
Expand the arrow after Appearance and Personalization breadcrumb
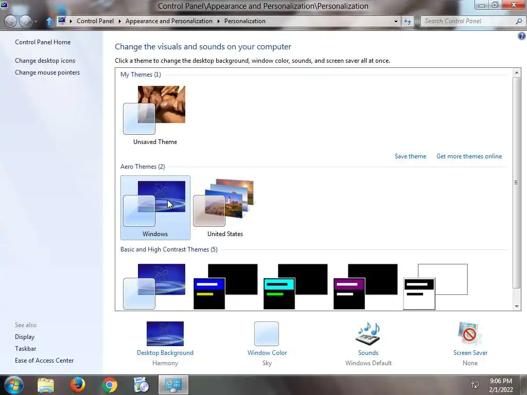(x=218, y=21)
